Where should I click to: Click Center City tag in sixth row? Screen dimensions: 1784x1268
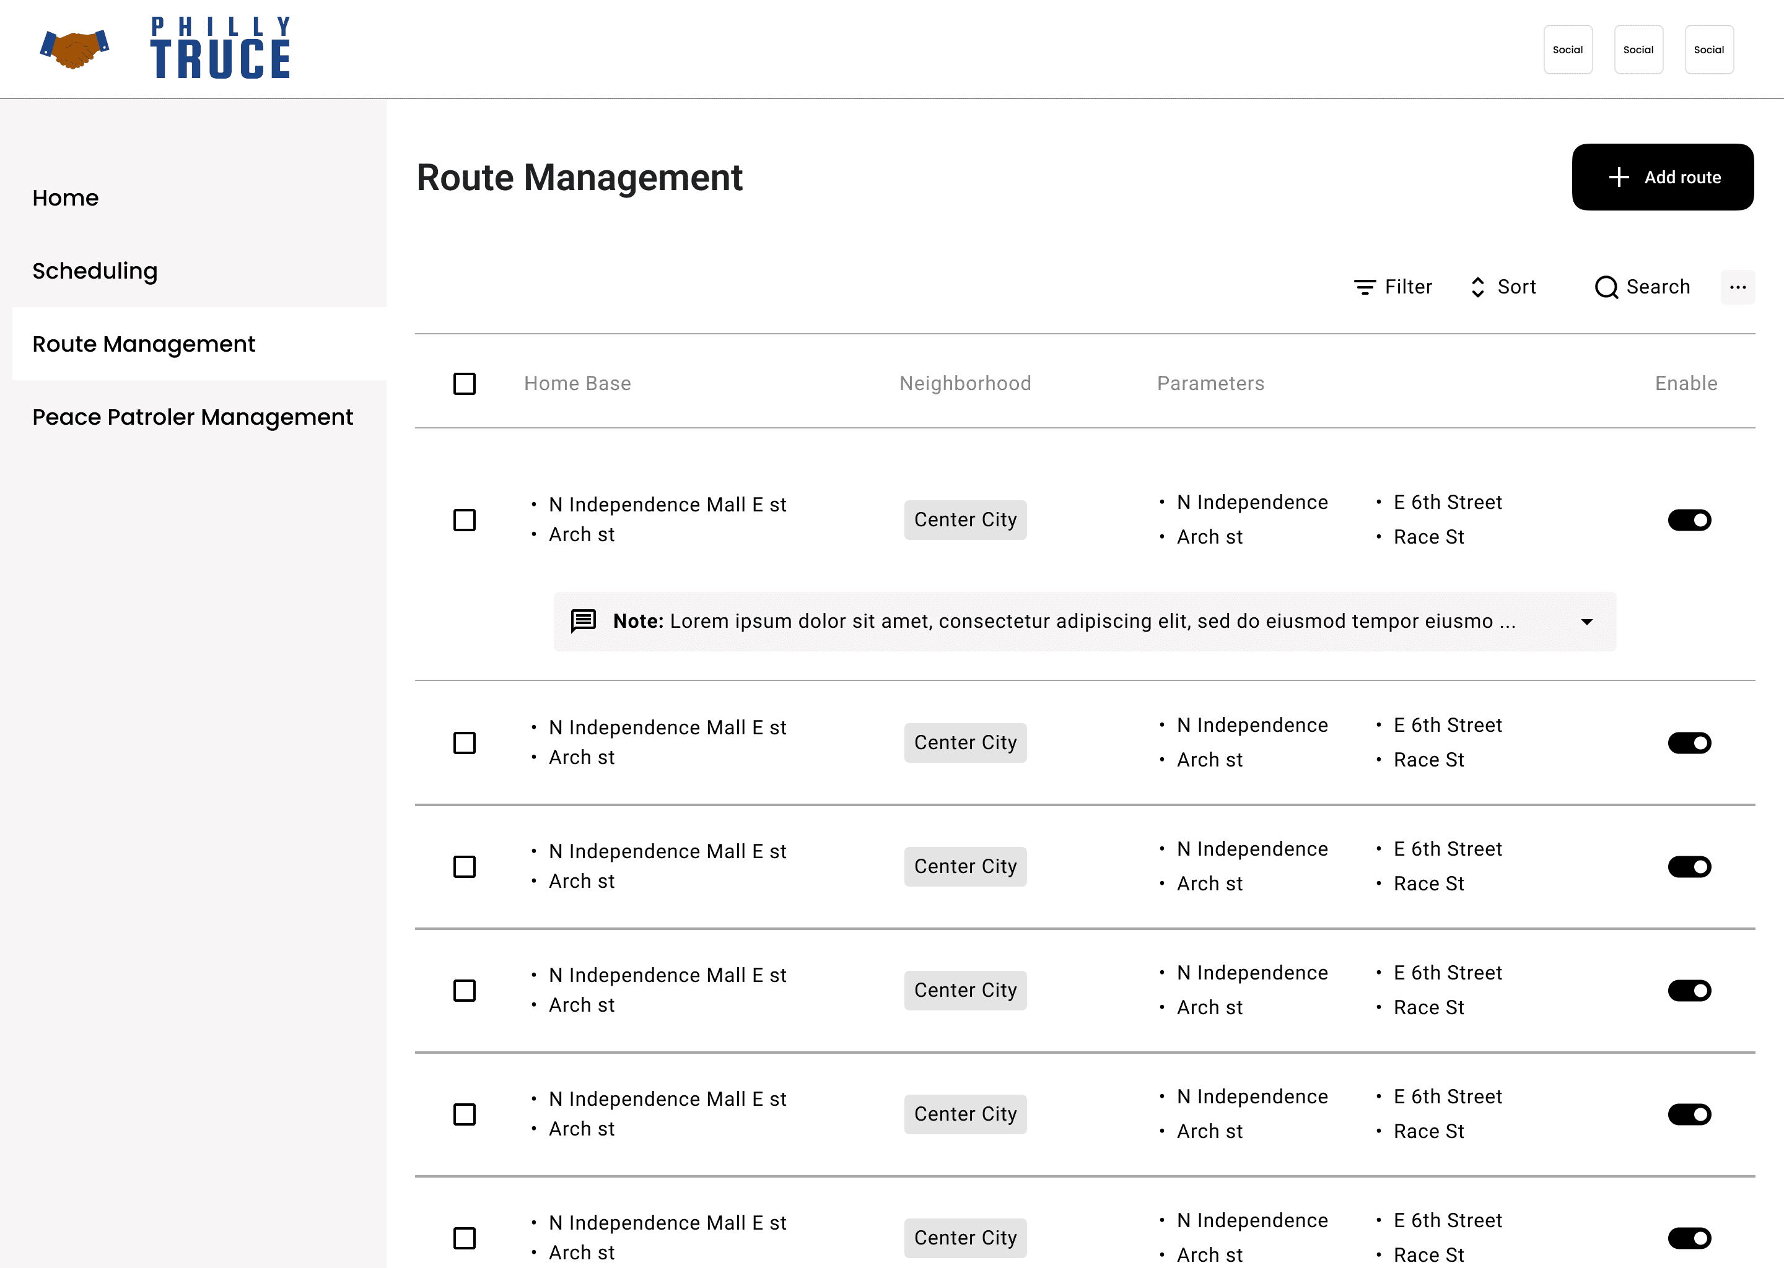coord(966,1238)
